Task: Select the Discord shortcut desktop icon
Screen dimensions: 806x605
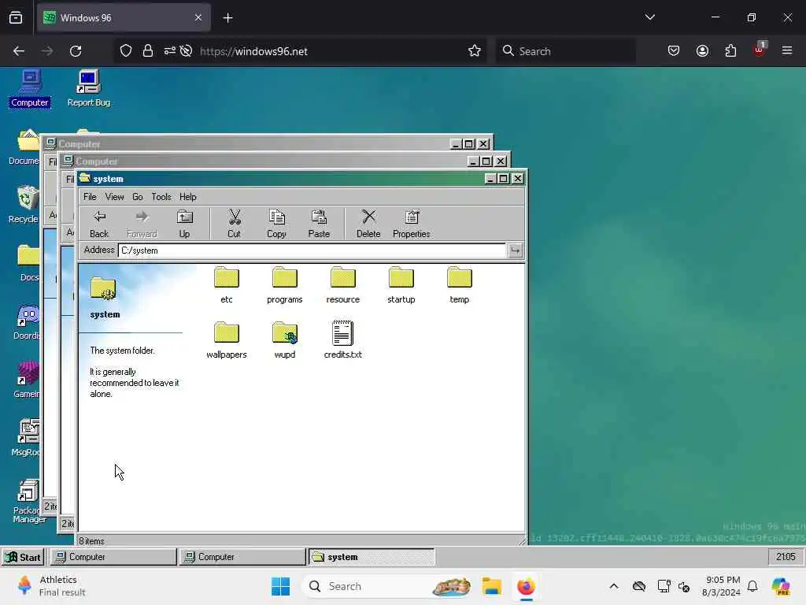Action: pos(27,322)
